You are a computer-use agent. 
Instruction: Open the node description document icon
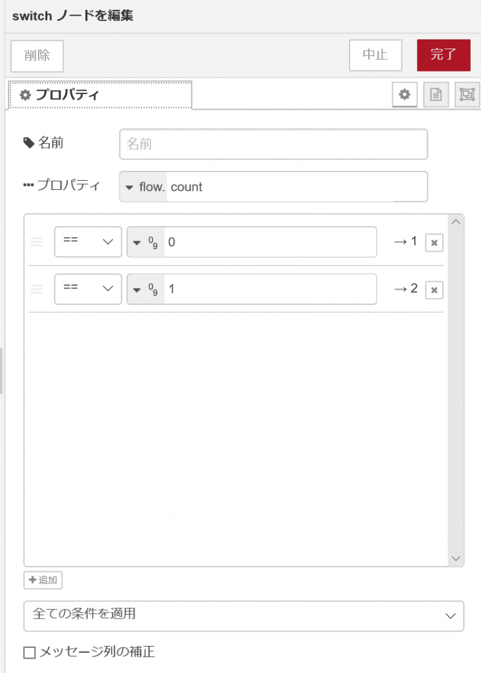click(x=435, y=95)
